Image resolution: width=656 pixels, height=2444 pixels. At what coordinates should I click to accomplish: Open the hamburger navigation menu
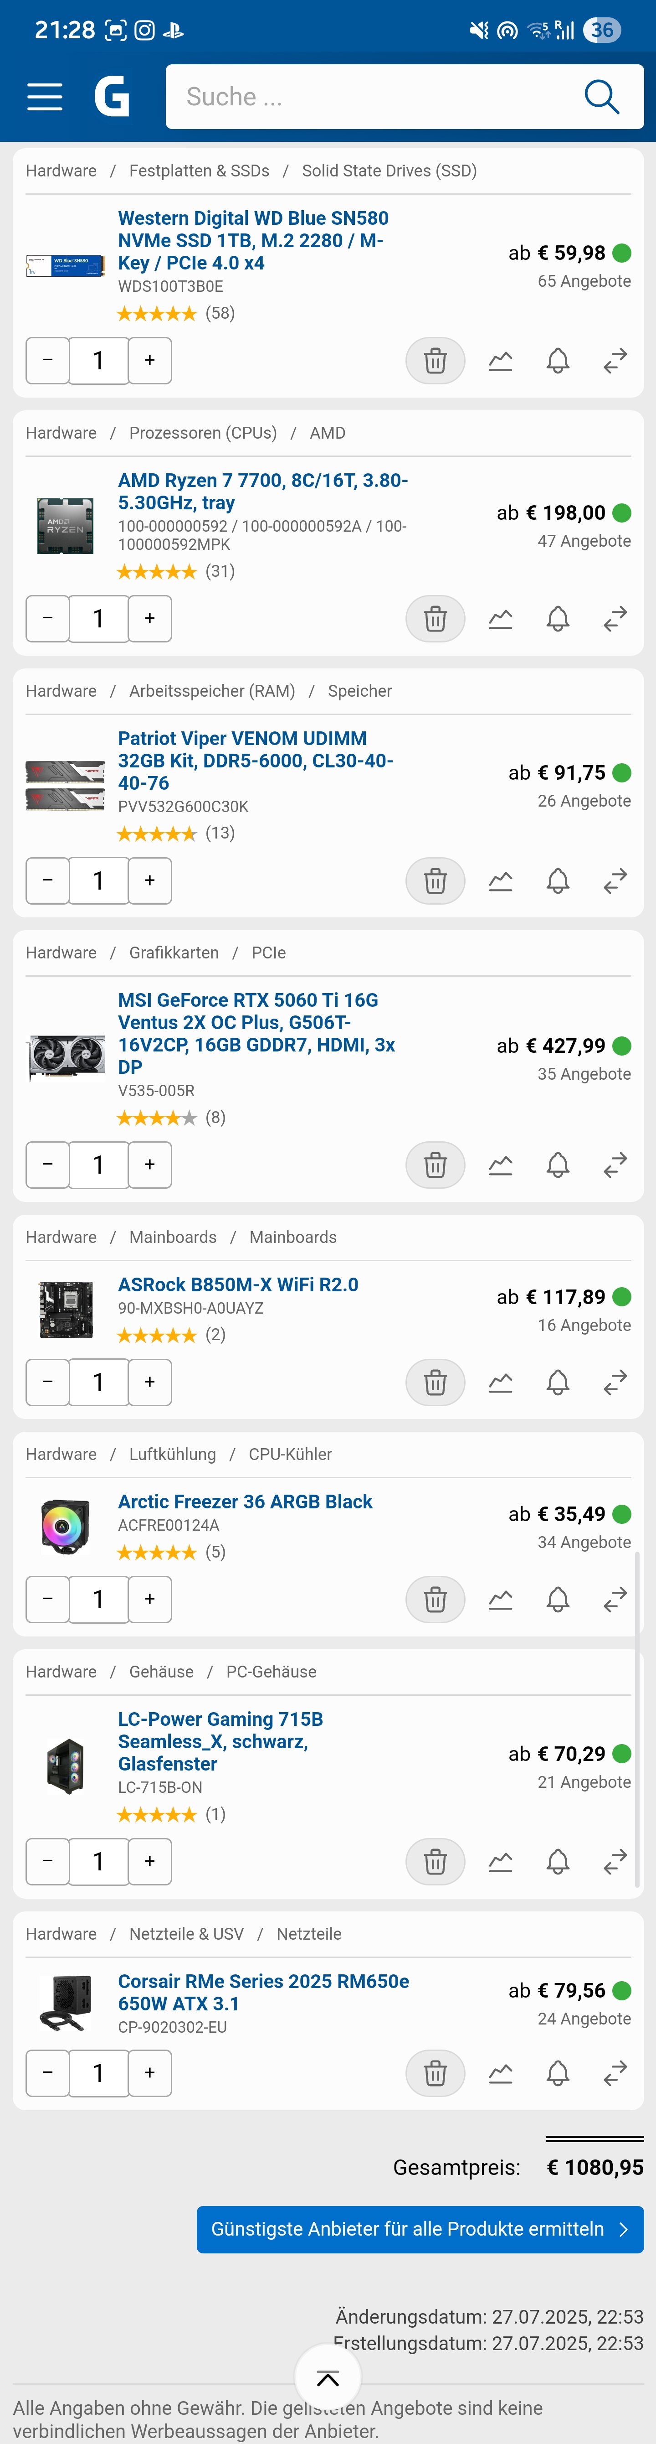[x=45, y=97]
